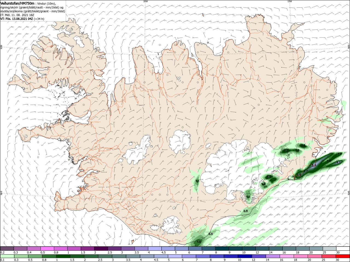
Task: Click the 'slydda/snjókoma' legend description line
Action: coord(33,11)
